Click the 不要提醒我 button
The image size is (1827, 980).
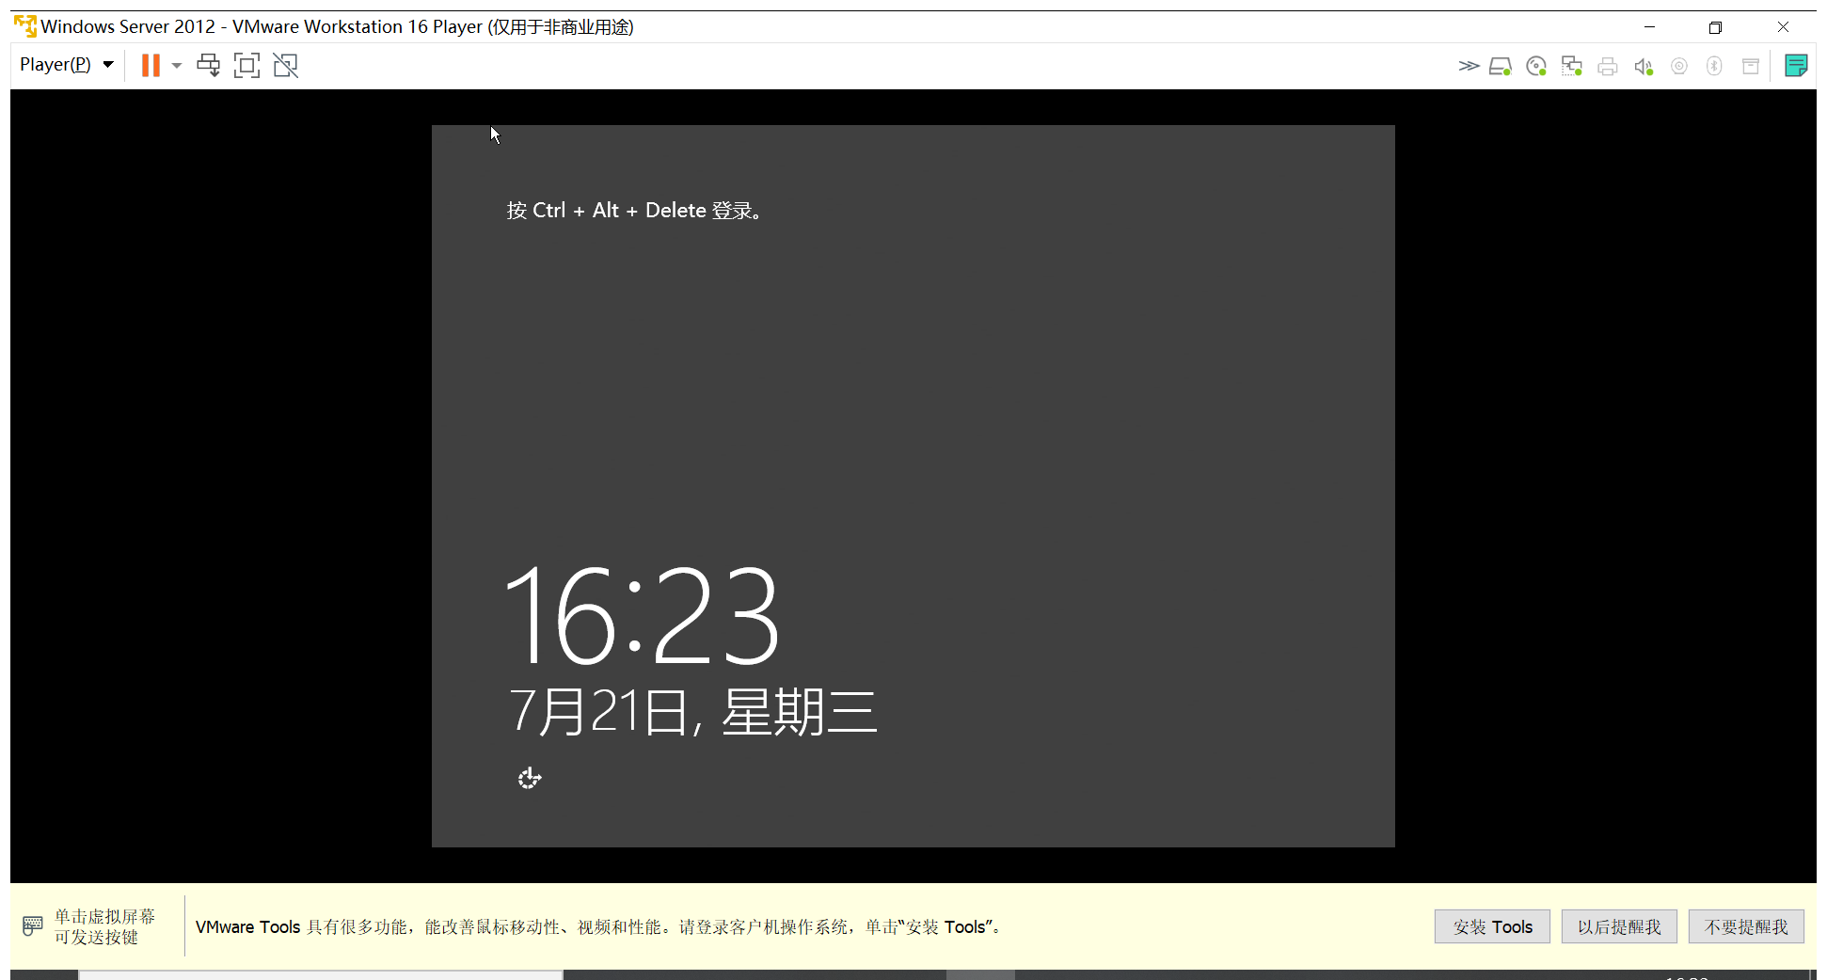tap(1746, 926)
